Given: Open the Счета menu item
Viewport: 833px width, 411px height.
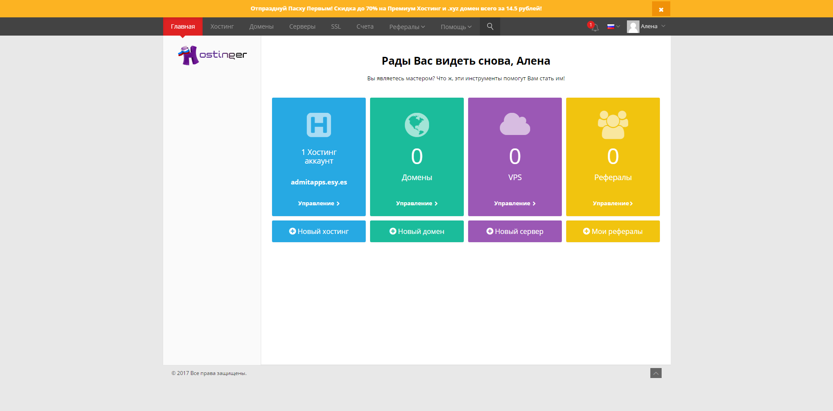Looking at the screenshot, I should tap(365, 26).
